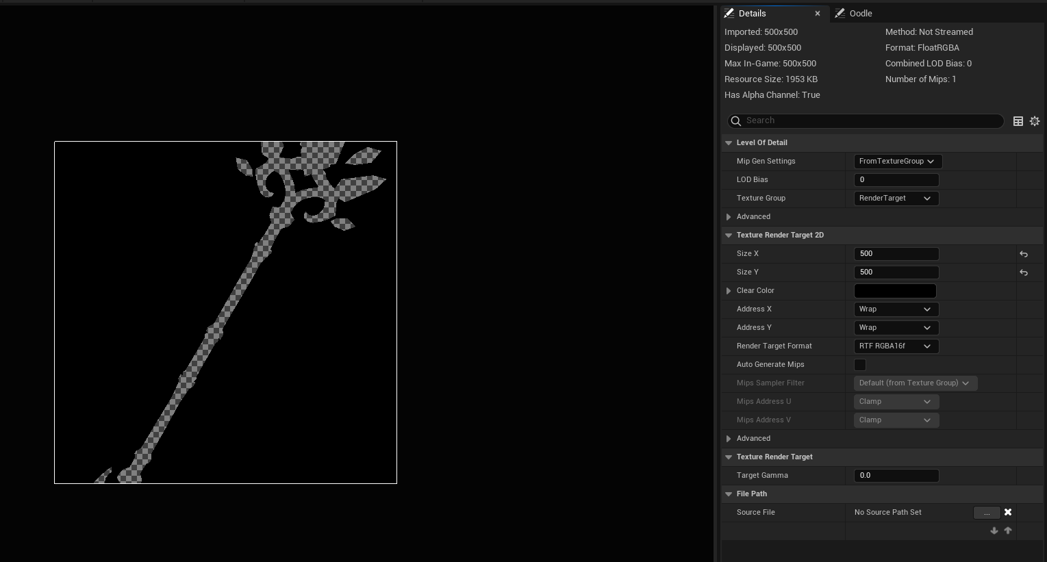
Task: Expand the Clear Color property
Action: point(729,291)
